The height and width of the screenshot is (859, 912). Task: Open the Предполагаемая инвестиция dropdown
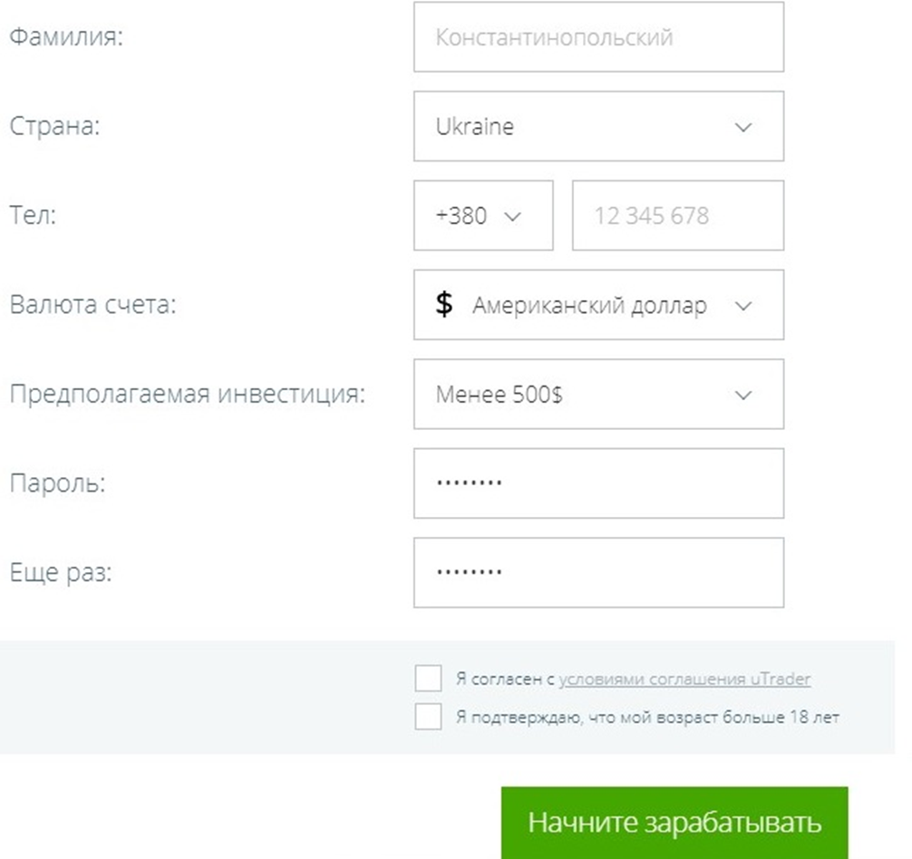(598, 394)
